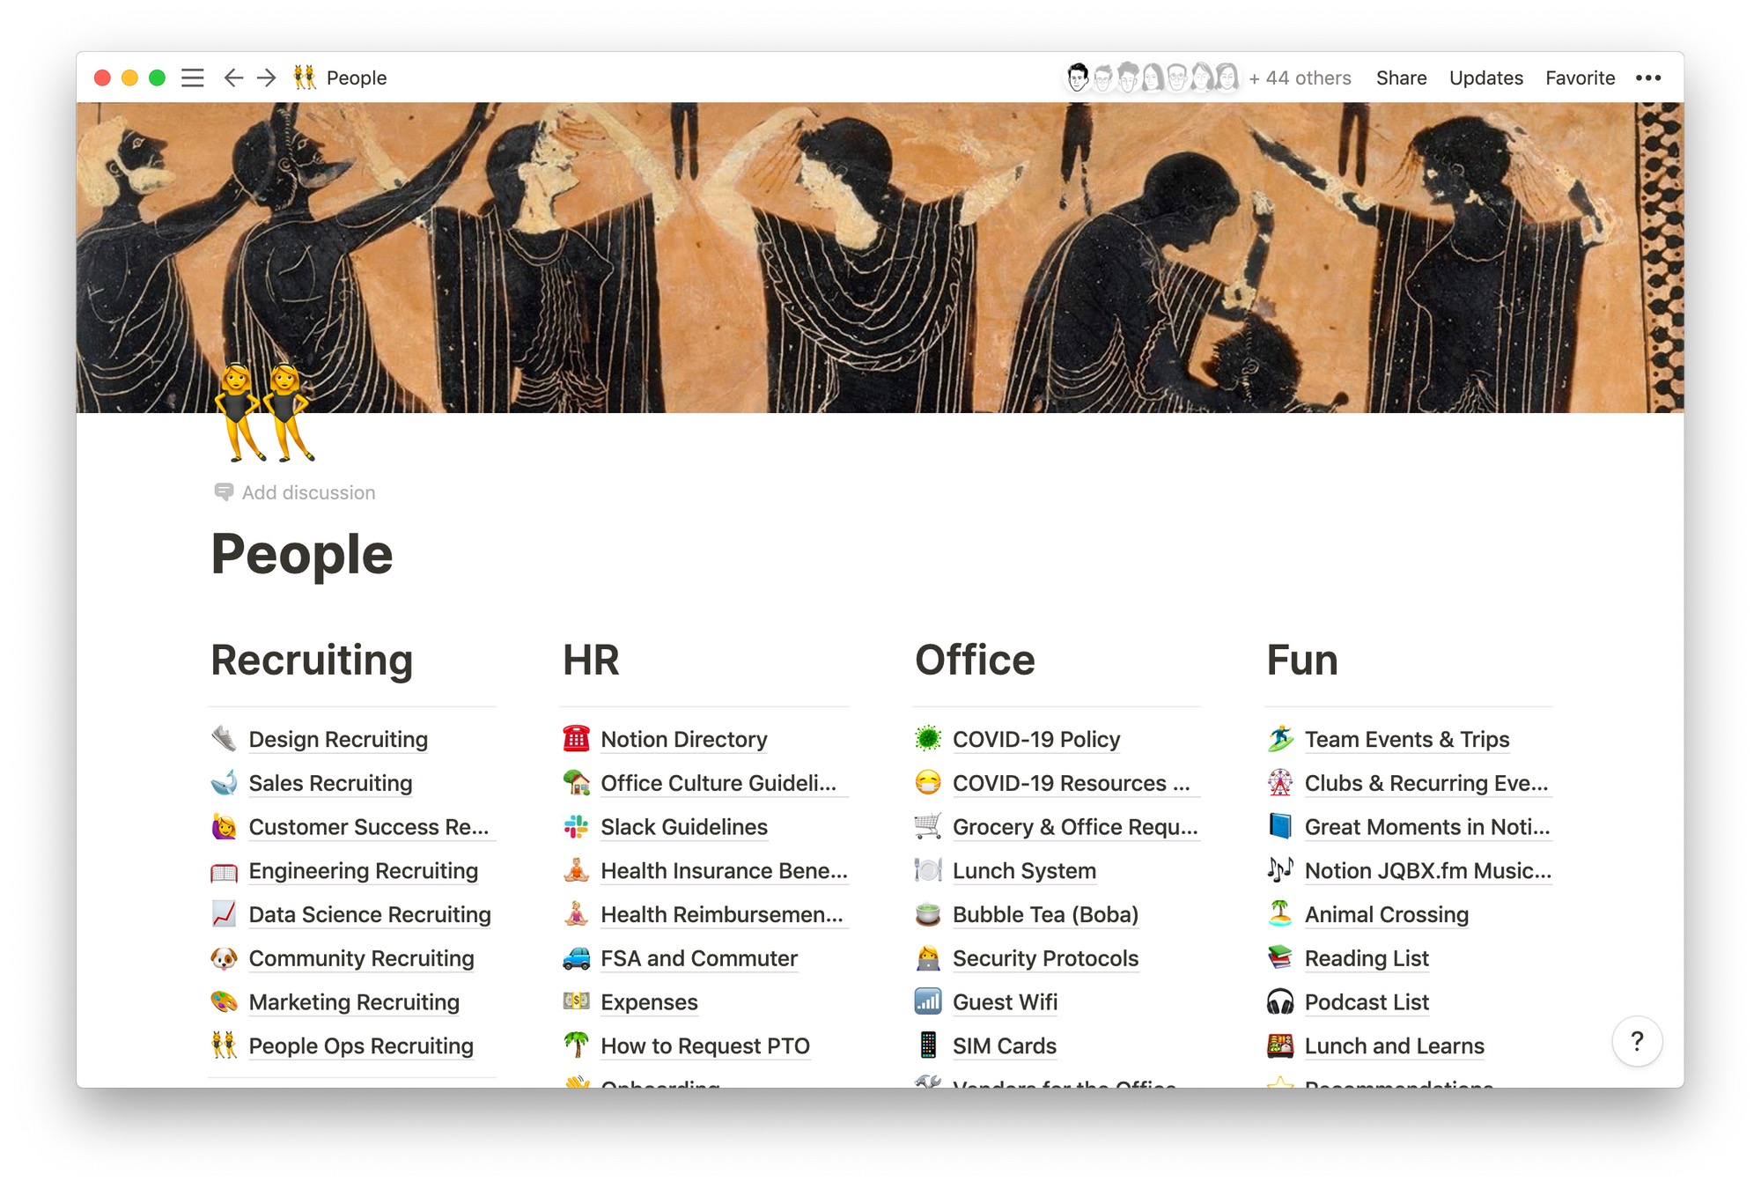Click the first viewer avatar in the top bar
The width and height of the screenshot is (1761, 1189).
(1077, 78)
